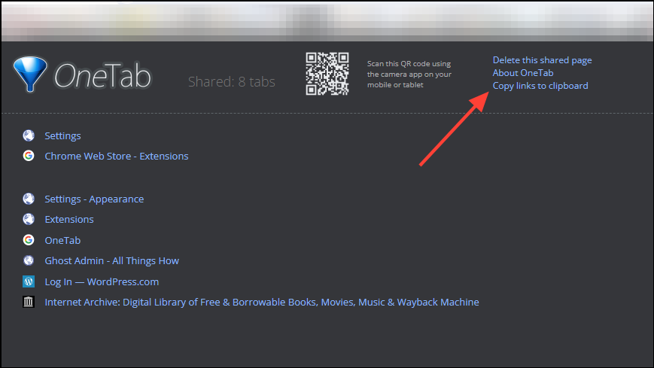Click the Google icon beside OneTab link
Screen dimensions: 654x368
[x=29, y=240]
